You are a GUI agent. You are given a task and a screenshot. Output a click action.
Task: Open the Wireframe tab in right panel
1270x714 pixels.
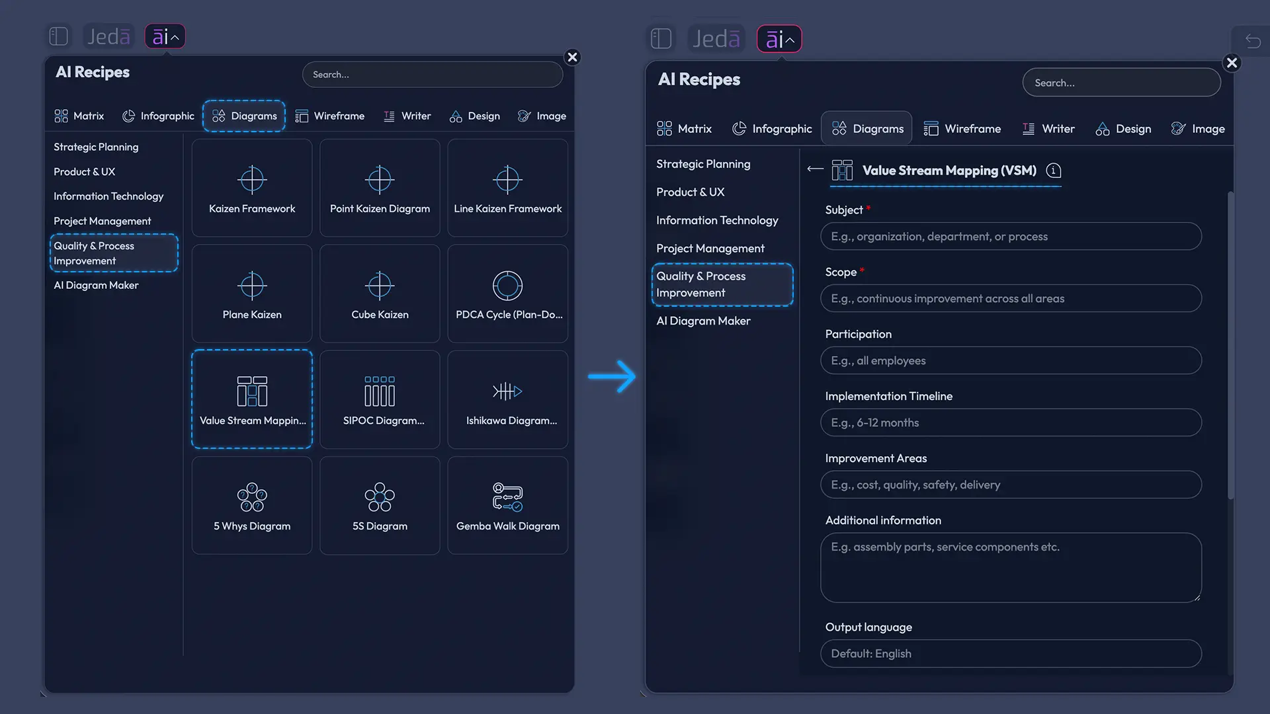pos(962,129)
